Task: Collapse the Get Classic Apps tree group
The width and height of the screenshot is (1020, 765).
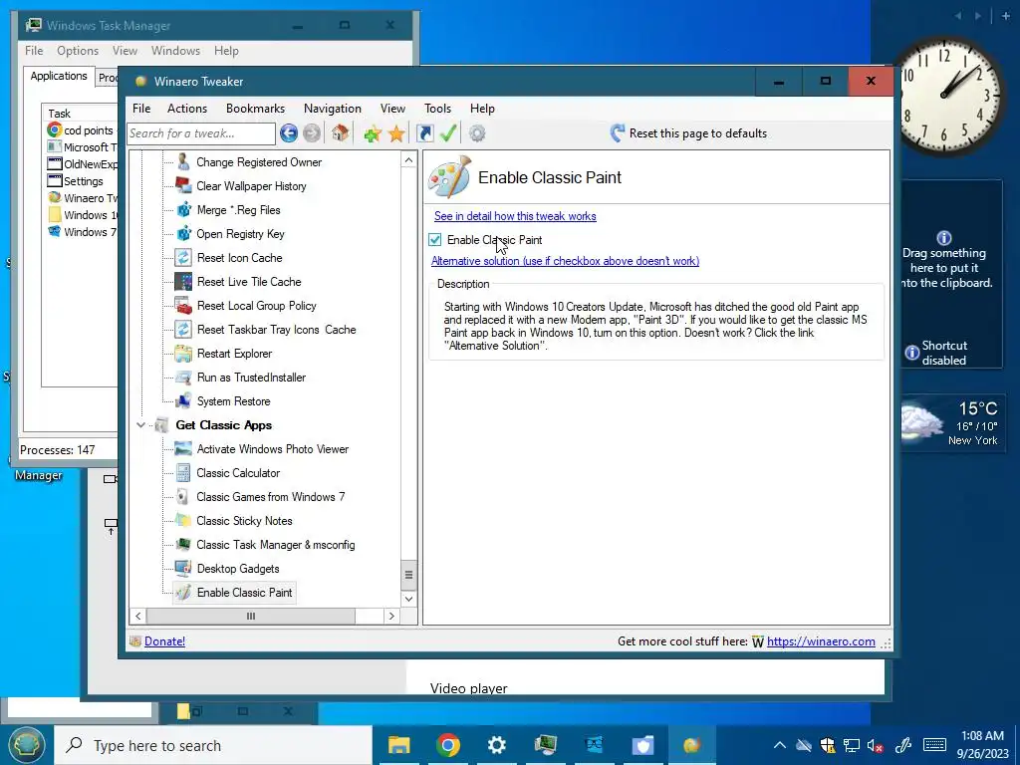Action: click(x=140, y=425)
